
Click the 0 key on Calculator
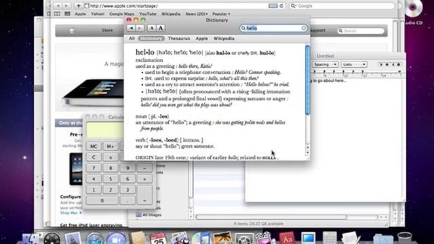point(102,201)
